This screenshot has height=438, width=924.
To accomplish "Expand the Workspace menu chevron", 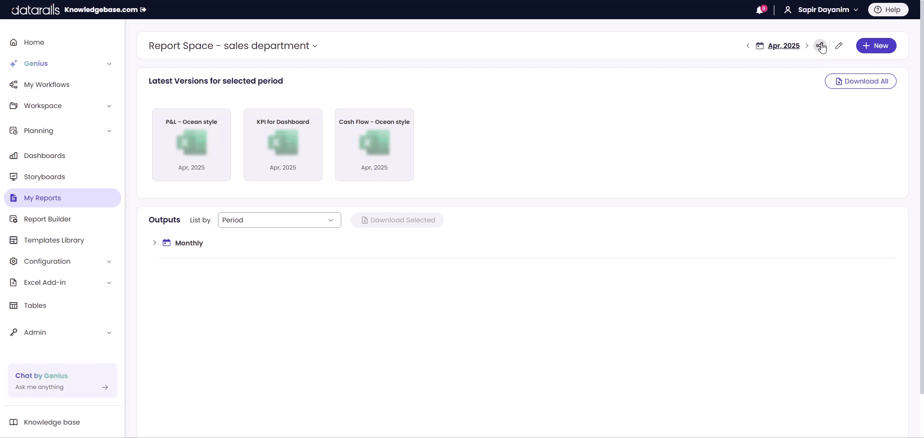I will tap(109, 106).
